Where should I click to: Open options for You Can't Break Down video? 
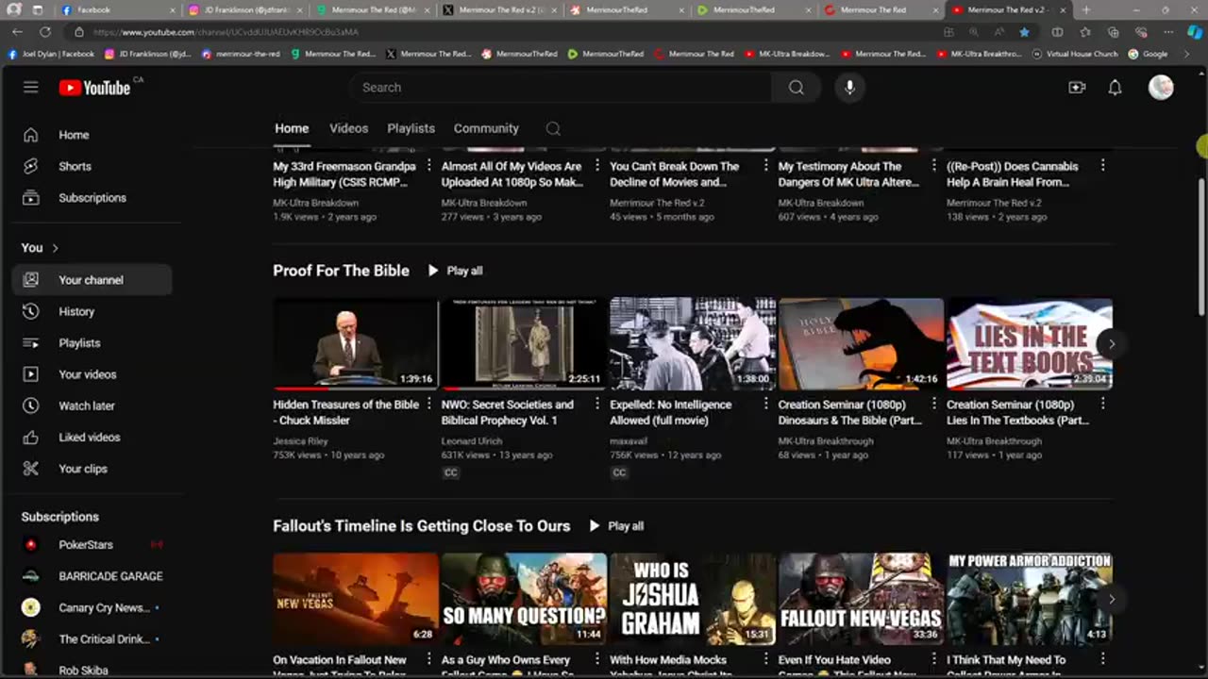pos(765,166)
